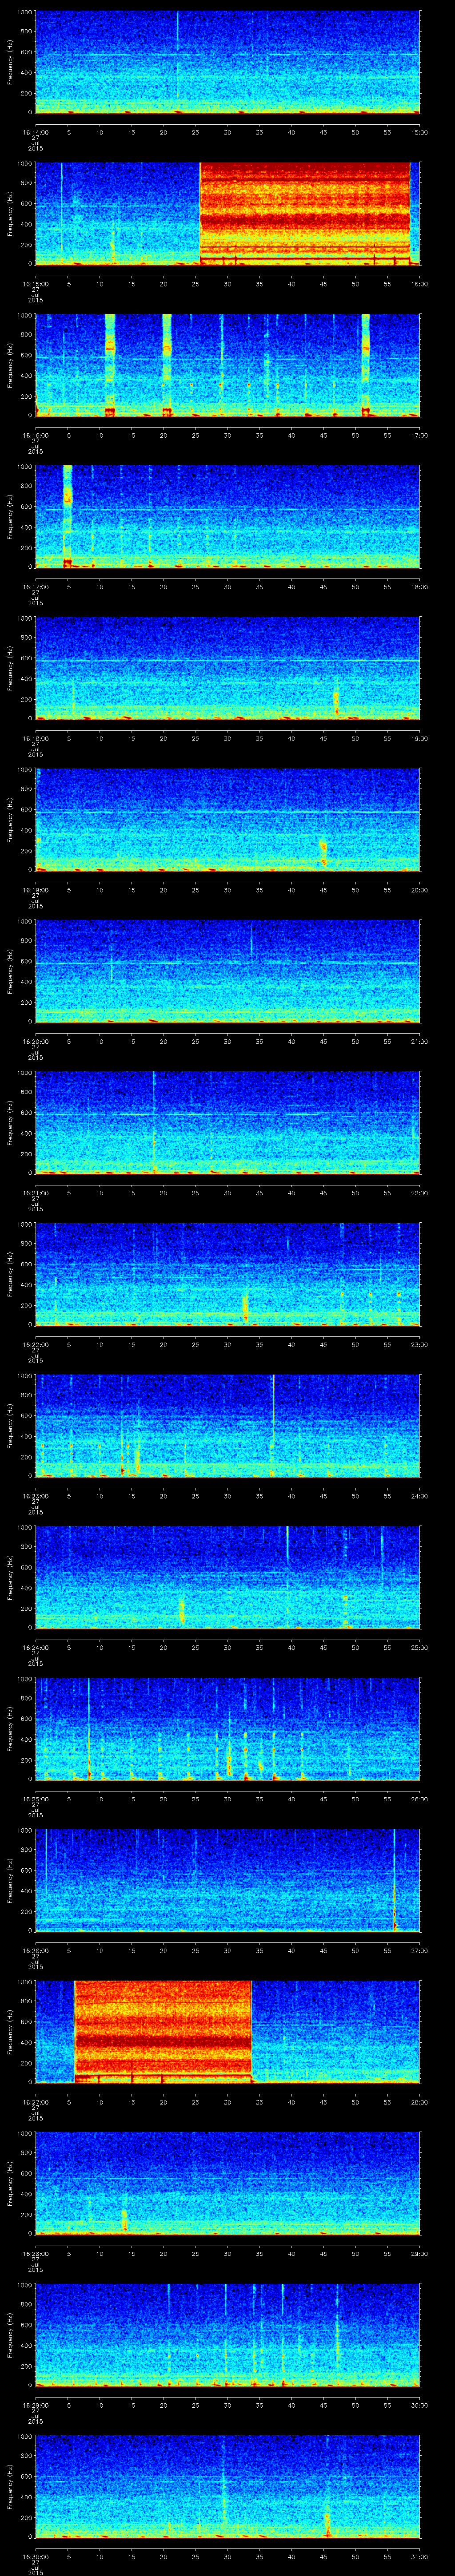Click the yellow event near 33 seconds in 16:22 spectrogram

click(245, 1307)
